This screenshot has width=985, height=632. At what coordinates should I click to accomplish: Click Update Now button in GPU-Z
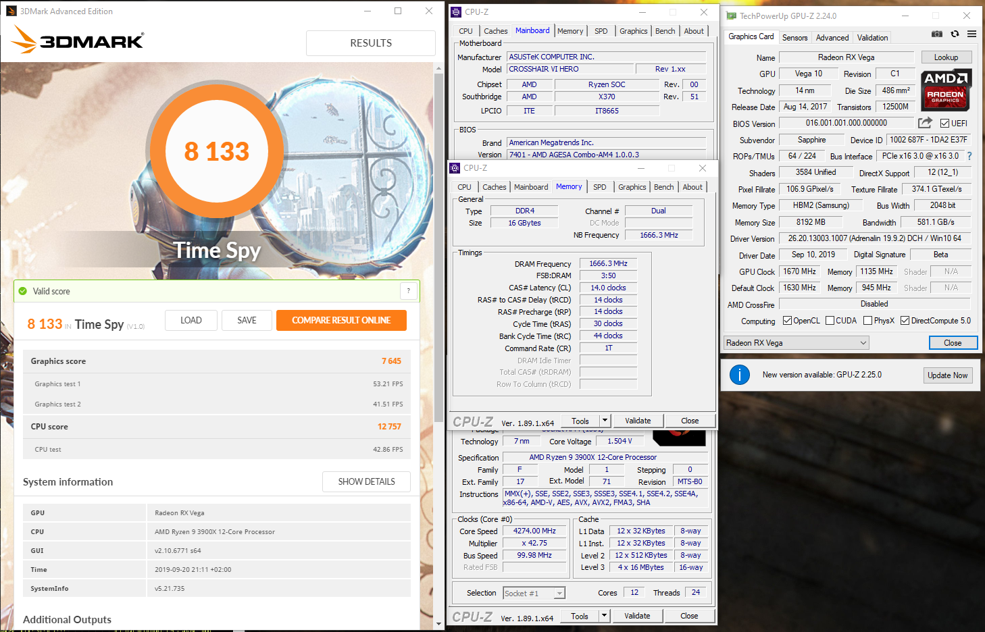[x=947, y=375]
